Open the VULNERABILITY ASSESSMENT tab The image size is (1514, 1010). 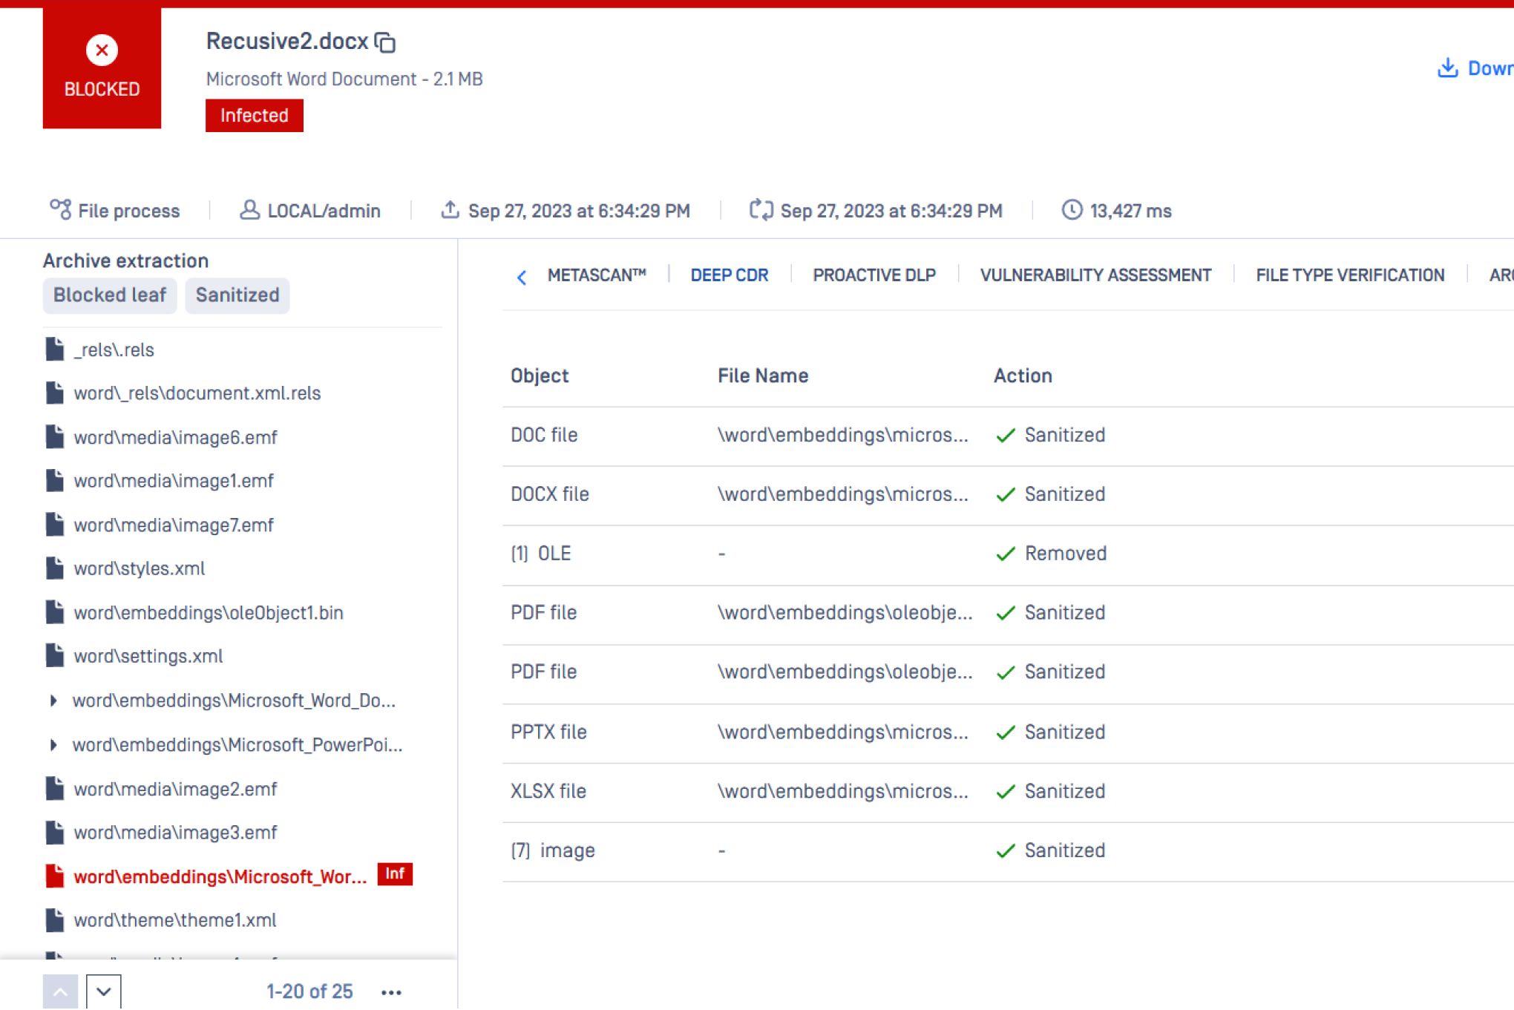[x=1095, y=275]
